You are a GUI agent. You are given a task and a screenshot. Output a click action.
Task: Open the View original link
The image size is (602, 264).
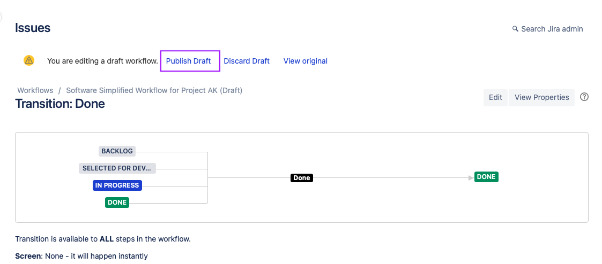pyautogui.click(x=306, y=61)
